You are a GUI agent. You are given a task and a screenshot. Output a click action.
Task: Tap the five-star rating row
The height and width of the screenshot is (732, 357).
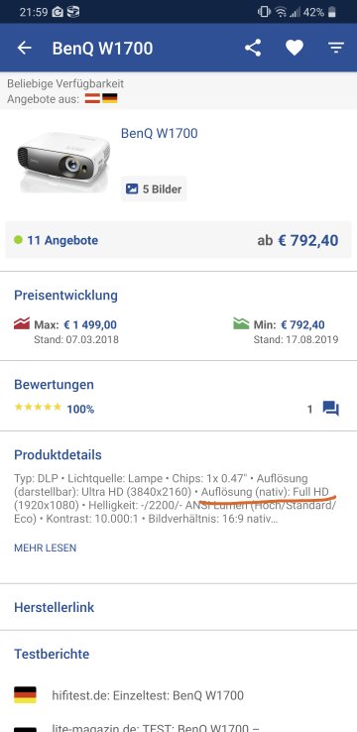pyautogui.click(x=55, y=409)
